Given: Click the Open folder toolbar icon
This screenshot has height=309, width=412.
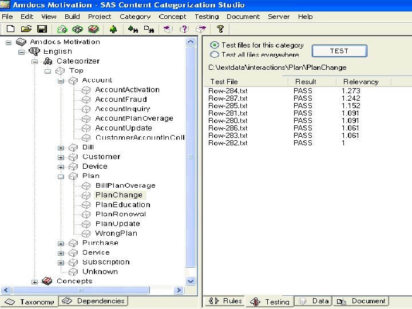Looking at the screenshot, I should (26, 29).
